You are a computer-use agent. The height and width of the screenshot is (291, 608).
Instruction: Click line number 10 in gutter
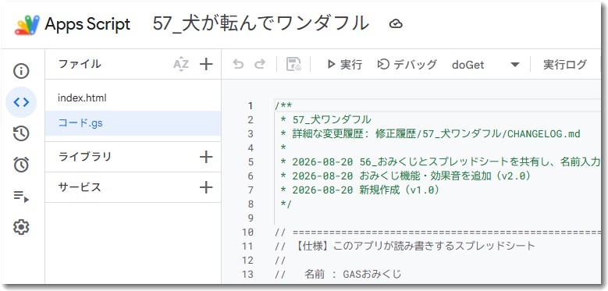tap(247, 232)
